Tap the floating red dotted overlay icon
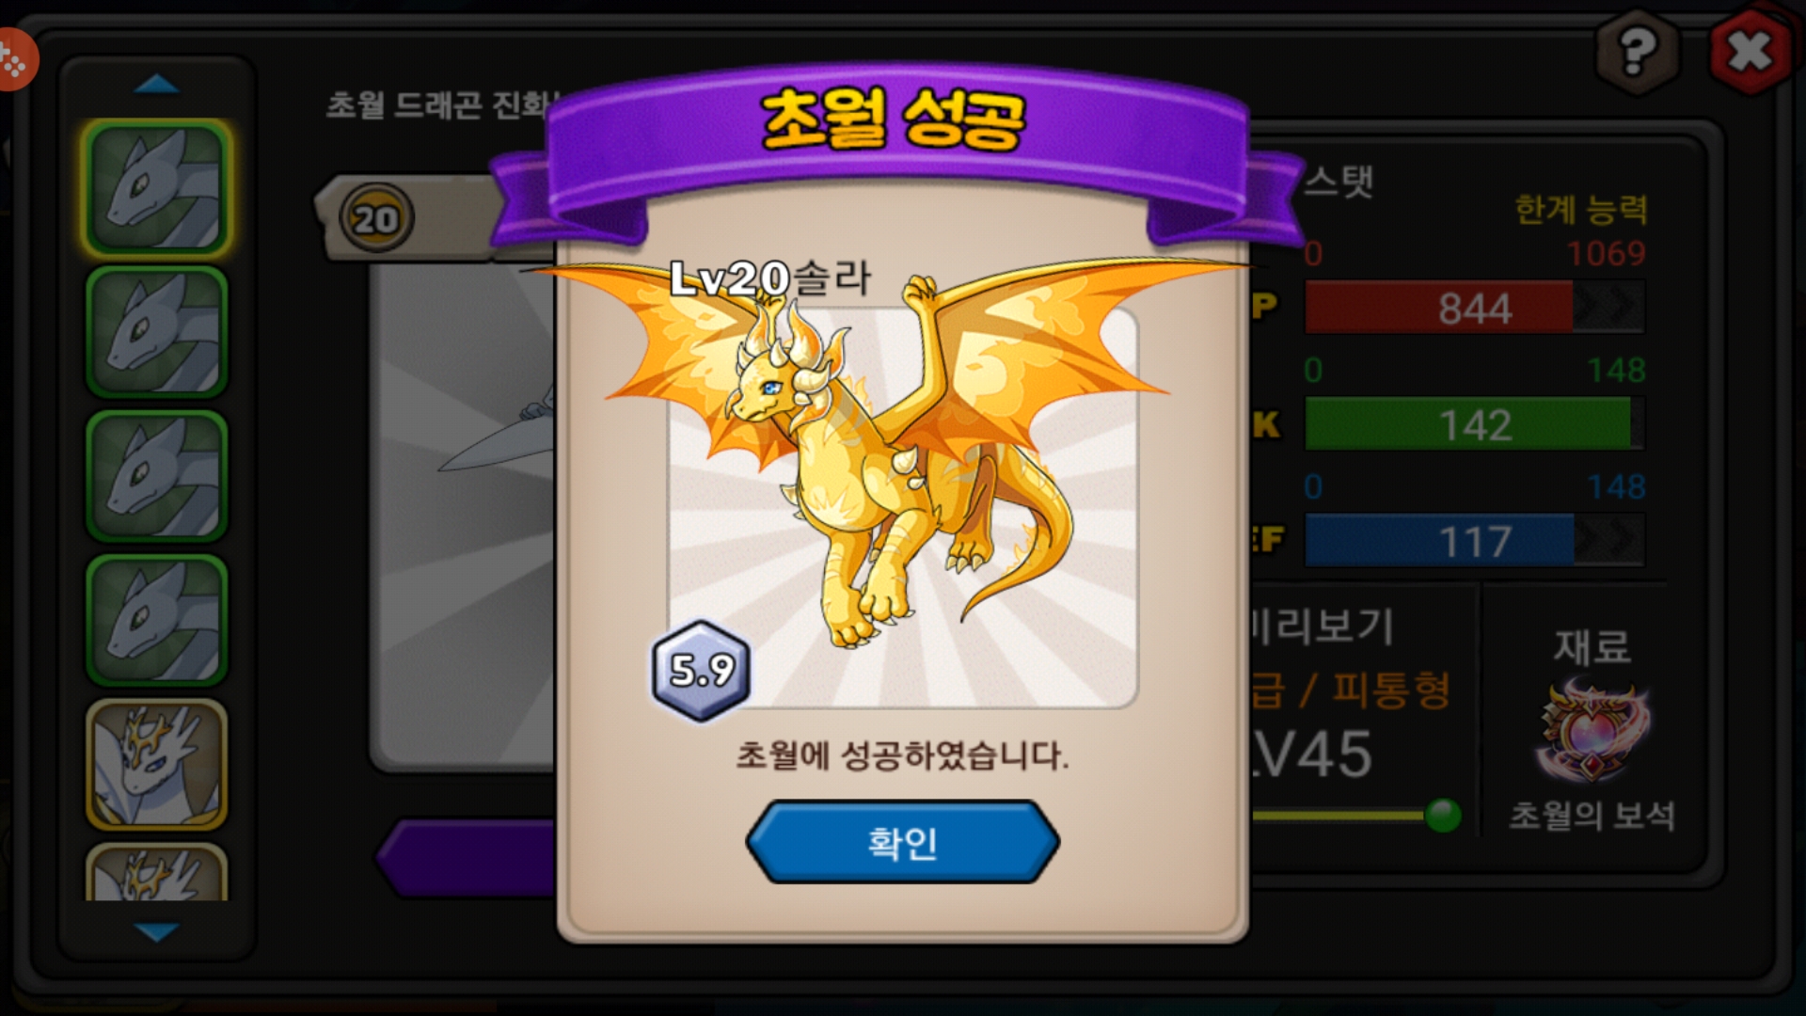Image resolution: width=1806 pixels, height=1016 pixels. coord(13,60)
